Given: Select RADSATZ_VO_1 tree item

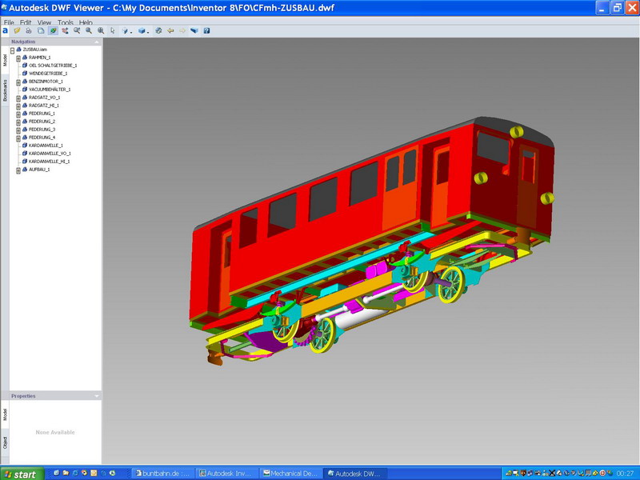Looking at the screenshot, I should tap(45, 98).
